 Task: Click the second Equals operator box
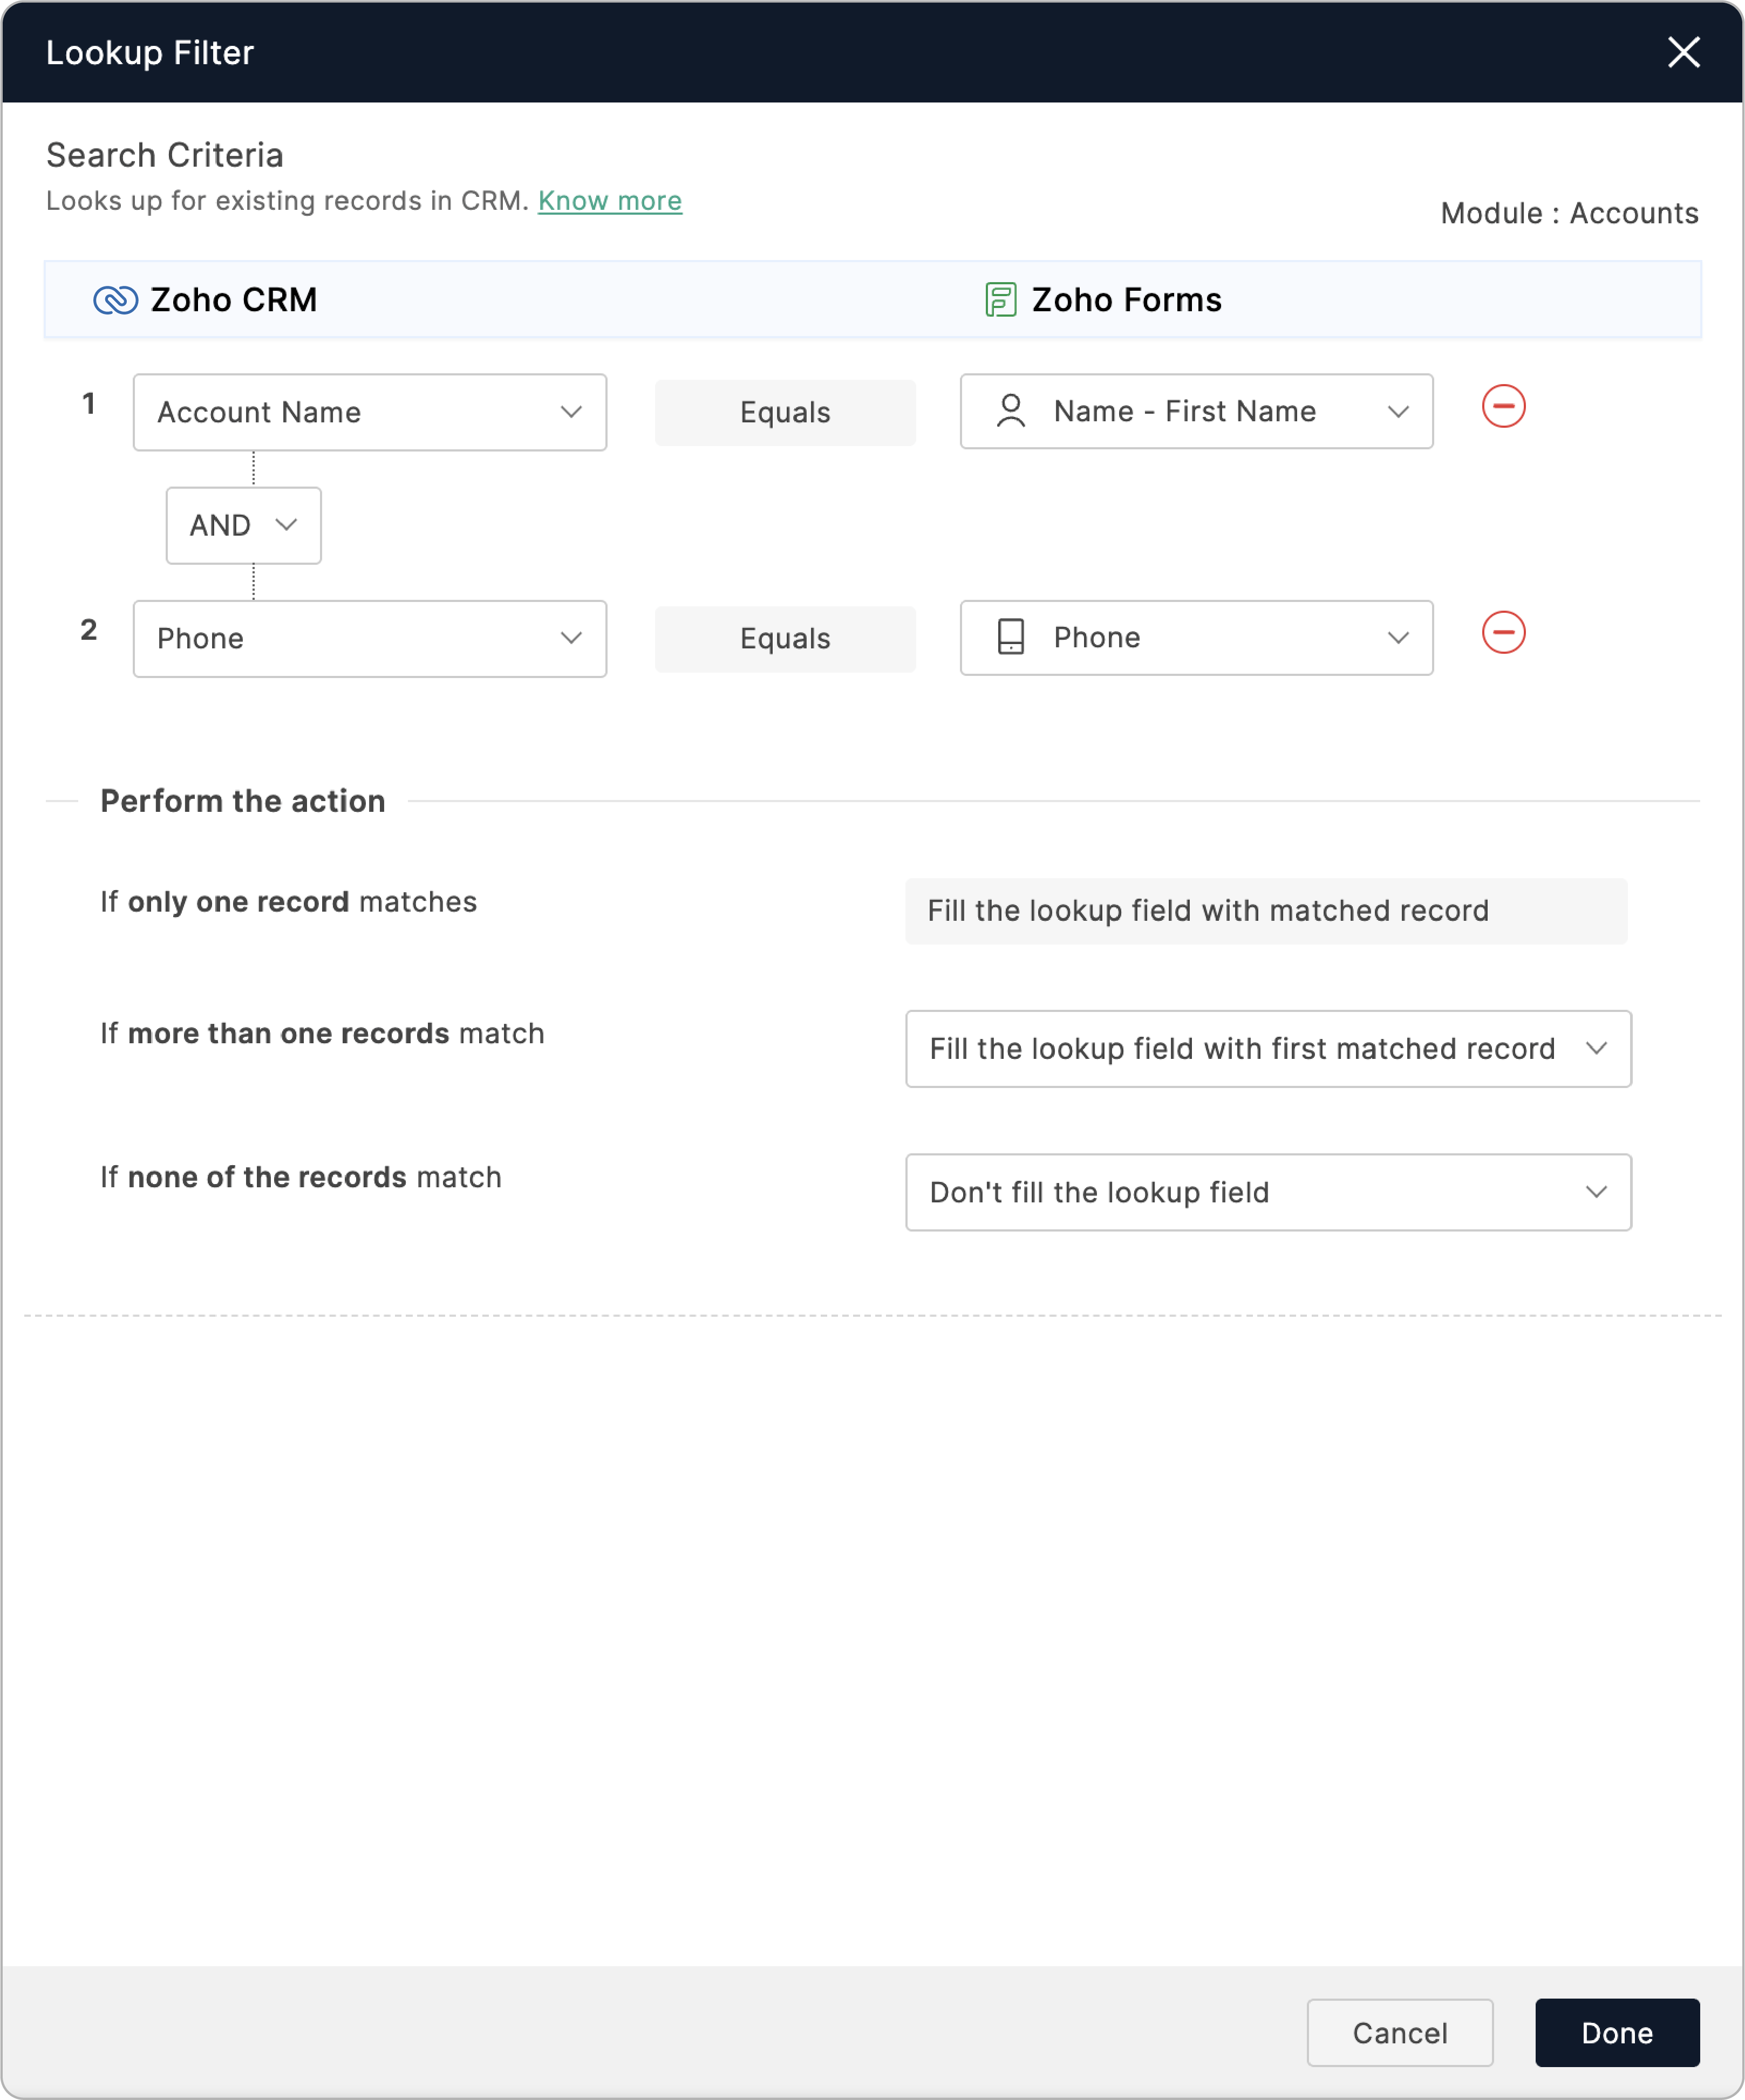point(784,638)
